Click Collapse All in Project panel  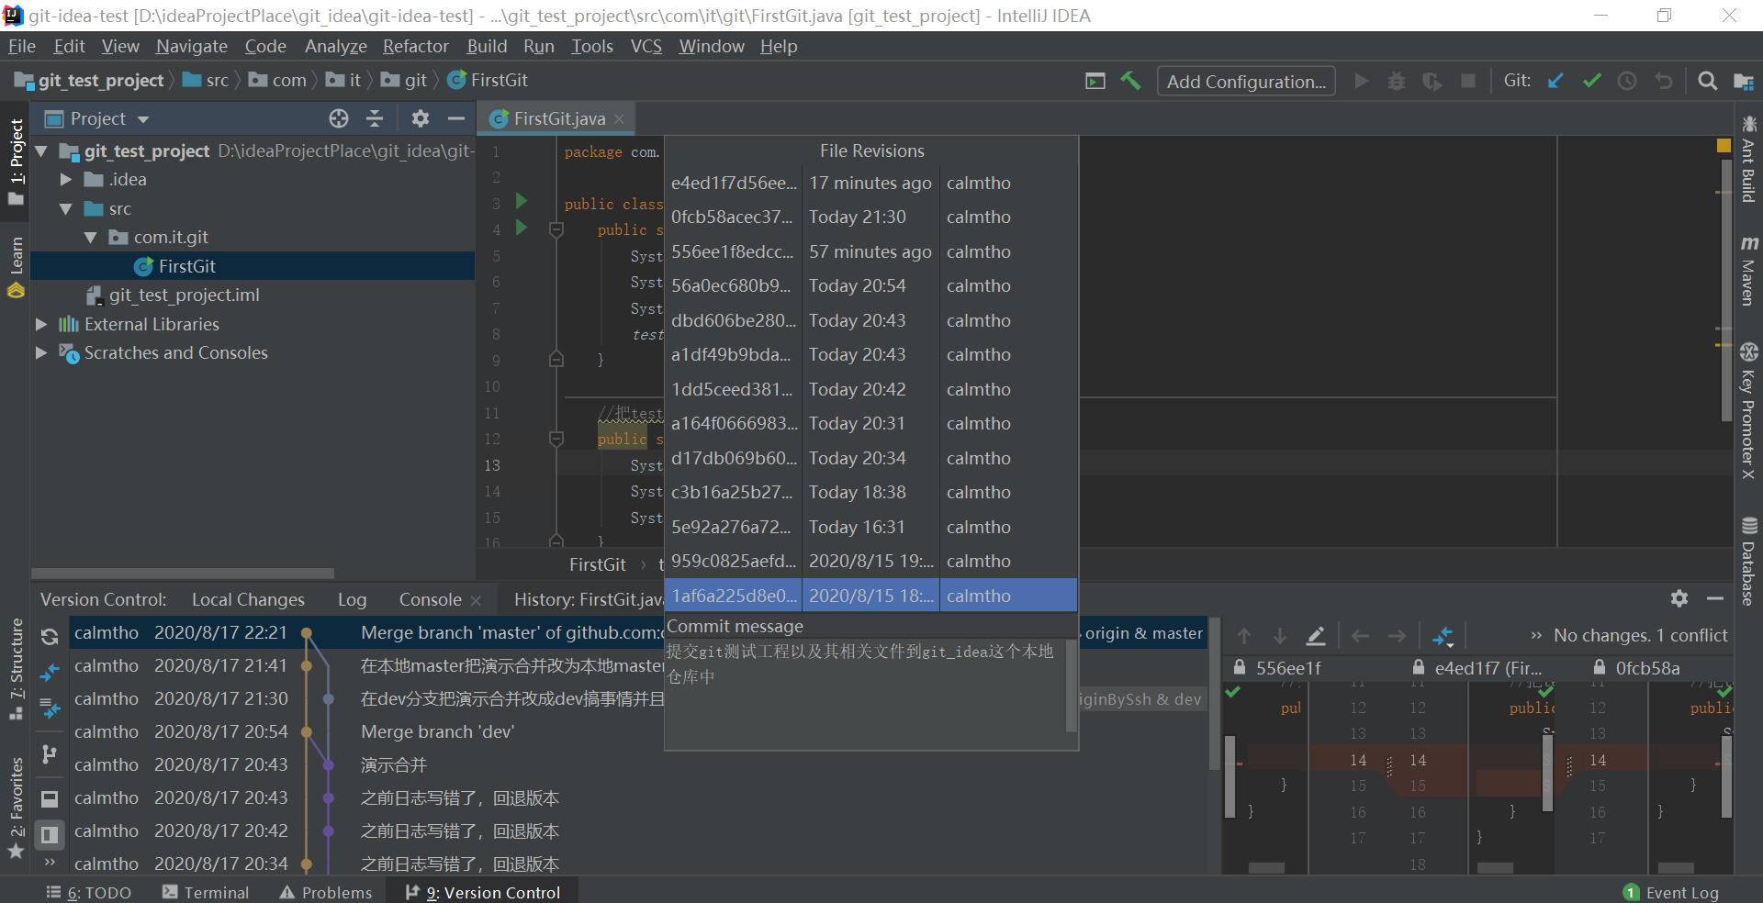[375, 118]
